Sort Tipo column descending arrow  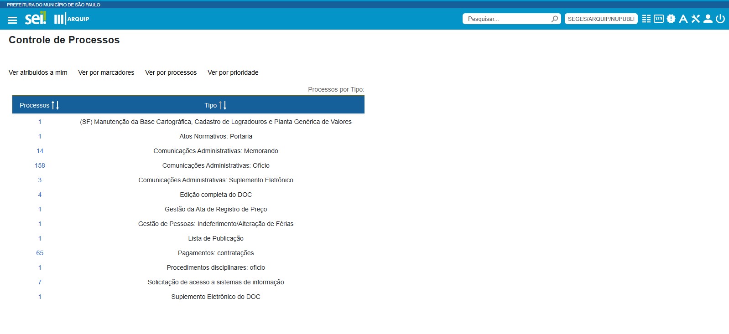click(225, 105)
